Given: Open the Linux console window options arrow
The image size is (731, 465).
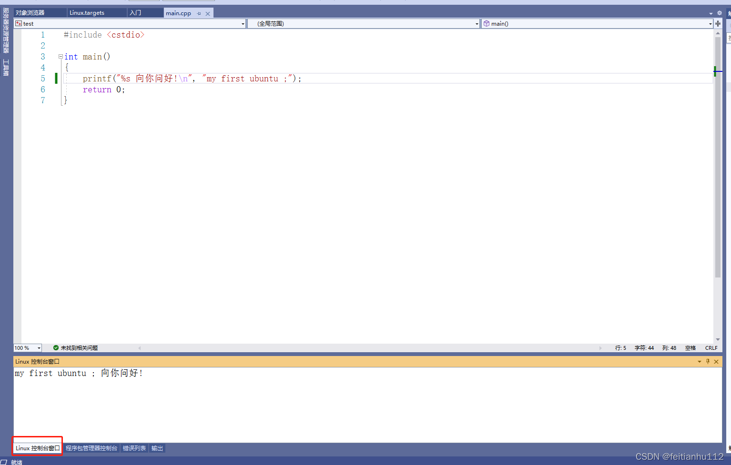Looking at the screenshot, I should (700, 362).
